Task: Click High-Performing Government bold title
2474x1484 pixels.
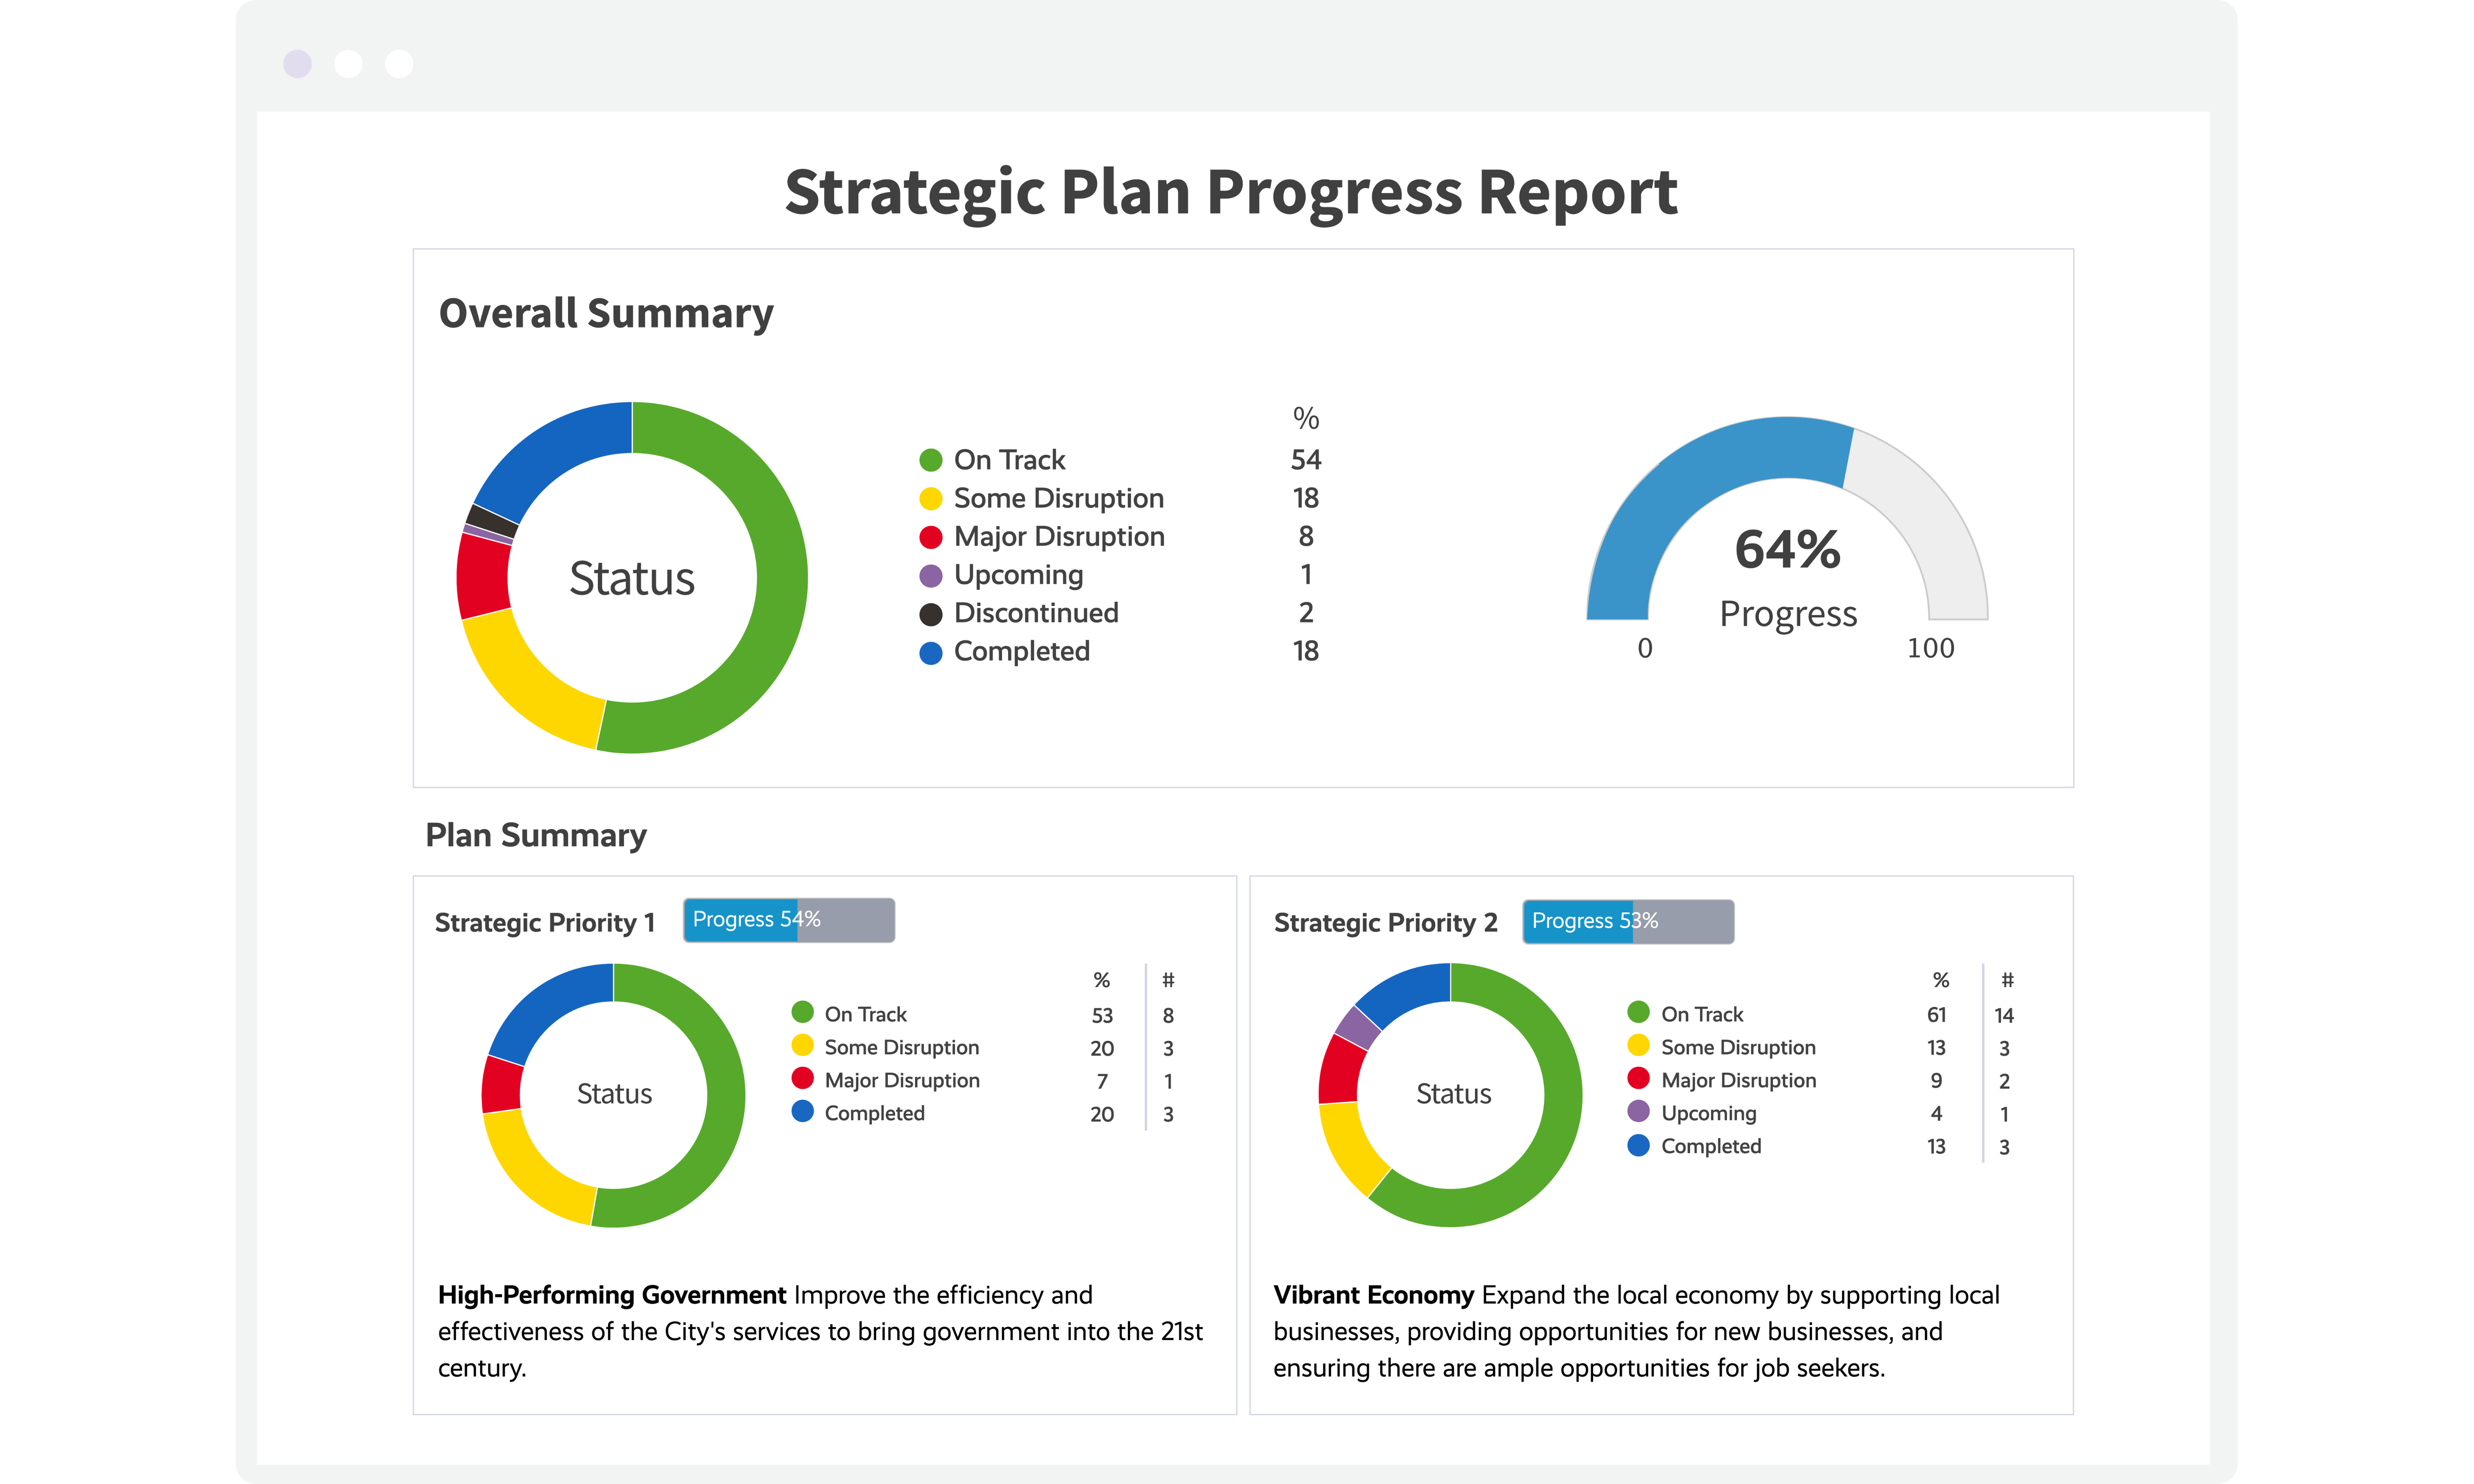Action: tap(612, 1295)
